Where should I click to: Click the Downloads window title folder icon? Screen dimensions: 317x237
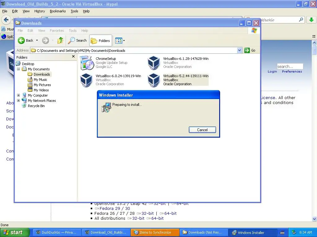click(18, 23)
